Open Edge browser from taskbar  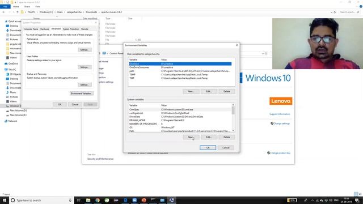(125, 200)
